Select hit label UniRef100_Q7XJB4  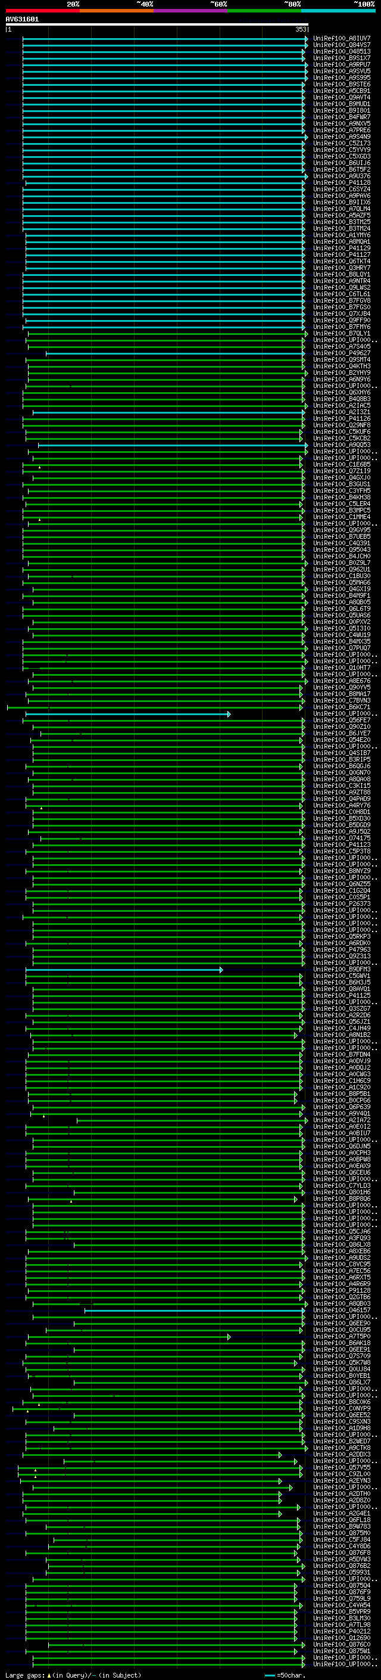point(342,313)
